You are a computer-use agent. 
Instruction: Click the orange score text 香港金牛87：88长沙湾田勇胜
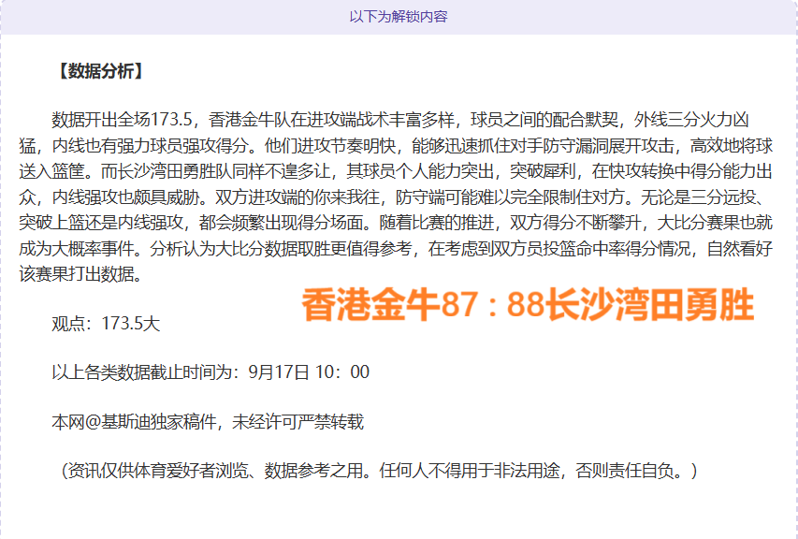pyautogui.click(x=528, y=305)
